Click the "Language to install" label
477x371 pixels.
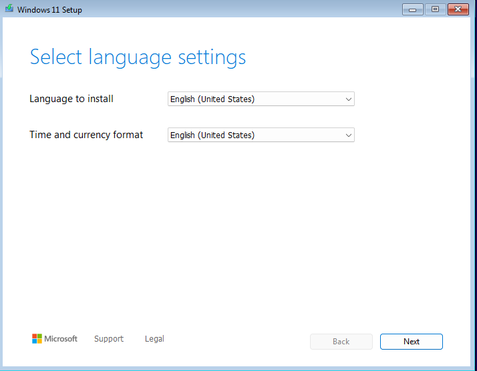click(x=71, y=99)
